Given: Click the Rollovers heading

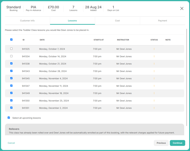Looking at the screenshot, I should (14, 129).
